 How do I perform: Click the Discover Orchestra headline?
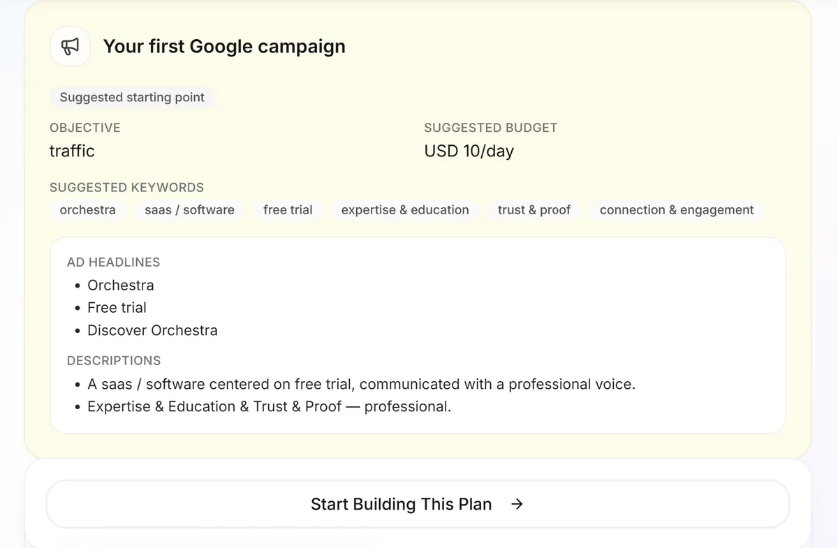(152, 330)
